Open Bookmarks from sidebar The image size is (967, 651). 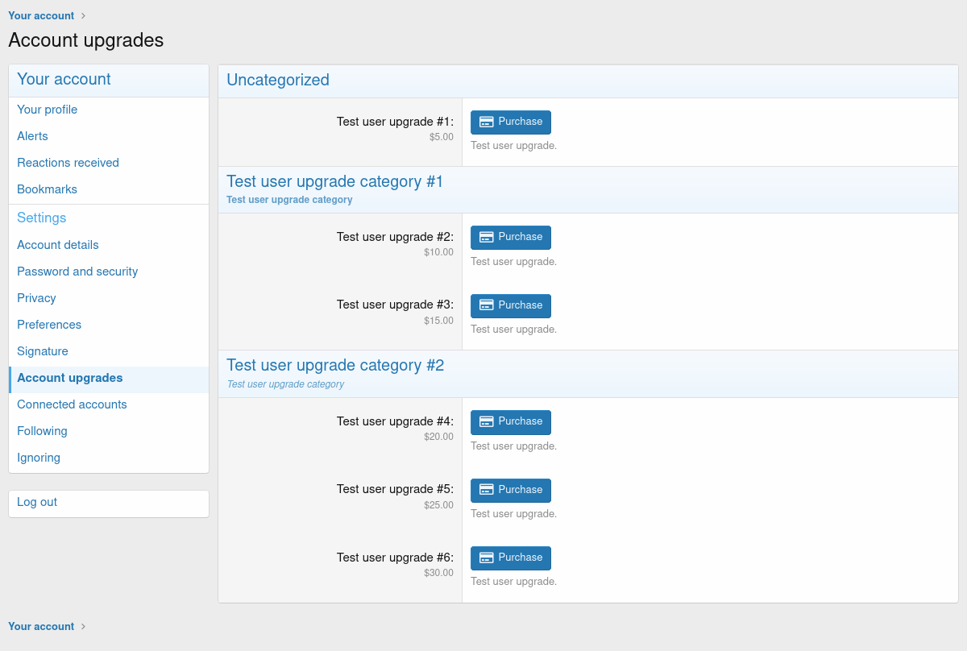48,189
